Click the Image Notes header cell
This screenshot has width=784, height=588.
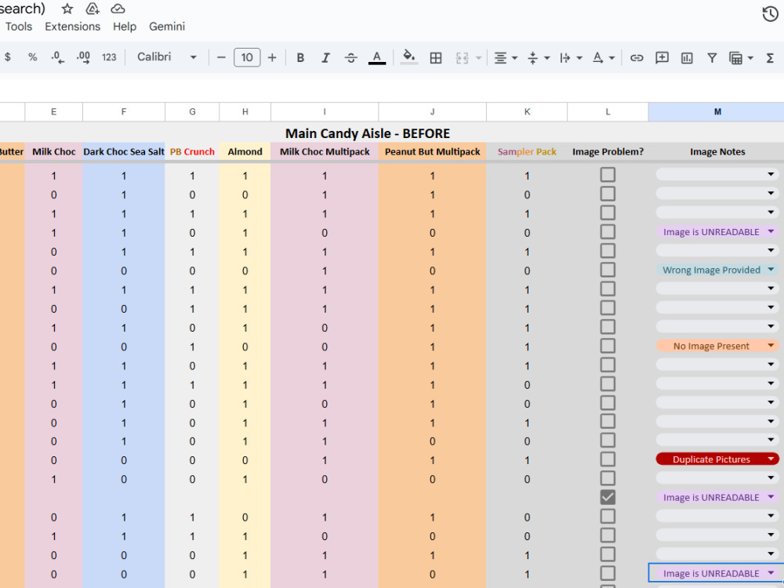[717, 152]
